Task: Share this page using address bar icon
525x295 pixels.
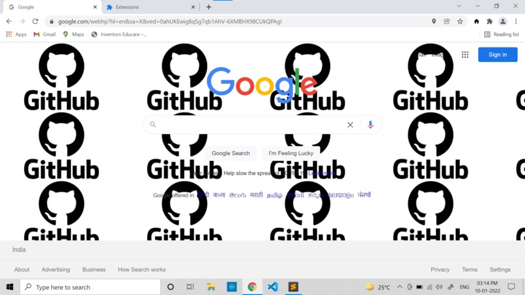Action: (447, 21)
